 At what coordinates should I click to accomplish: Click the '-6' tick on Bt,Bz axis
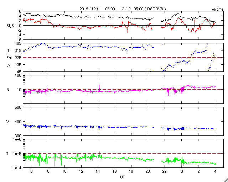click(x=19, y=39)
